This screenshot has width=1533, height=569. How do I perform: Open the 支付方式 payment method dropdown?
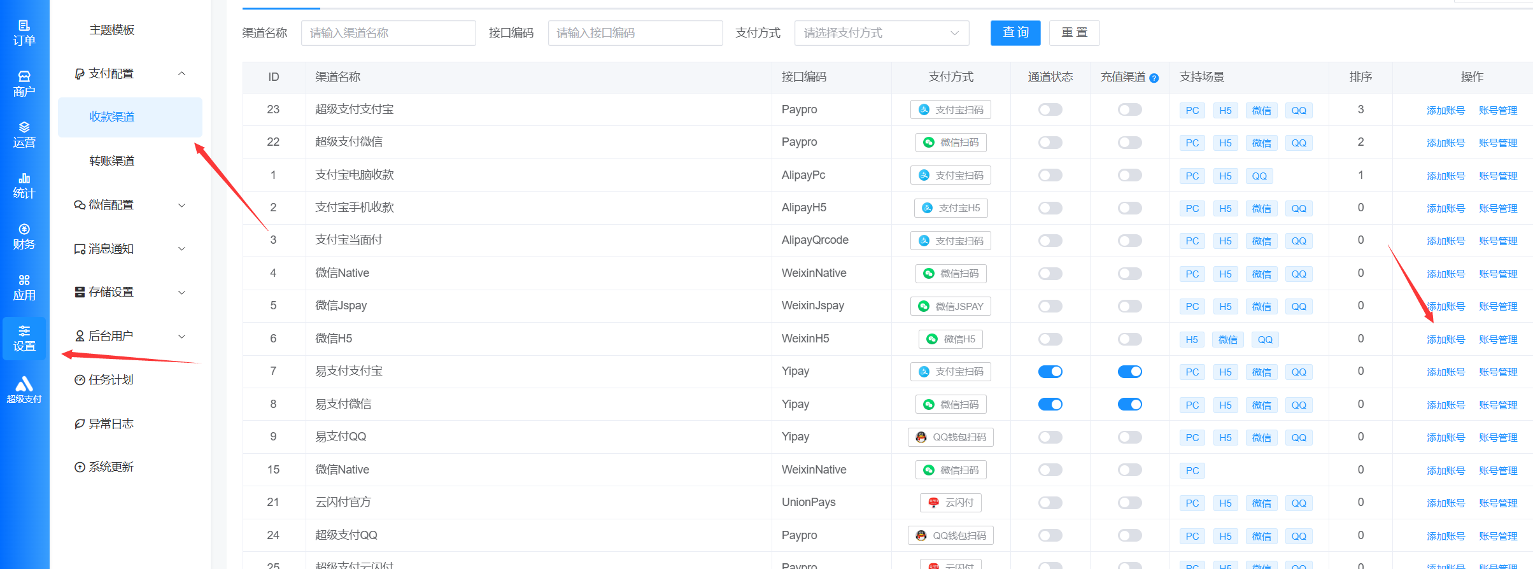point(882,33)
